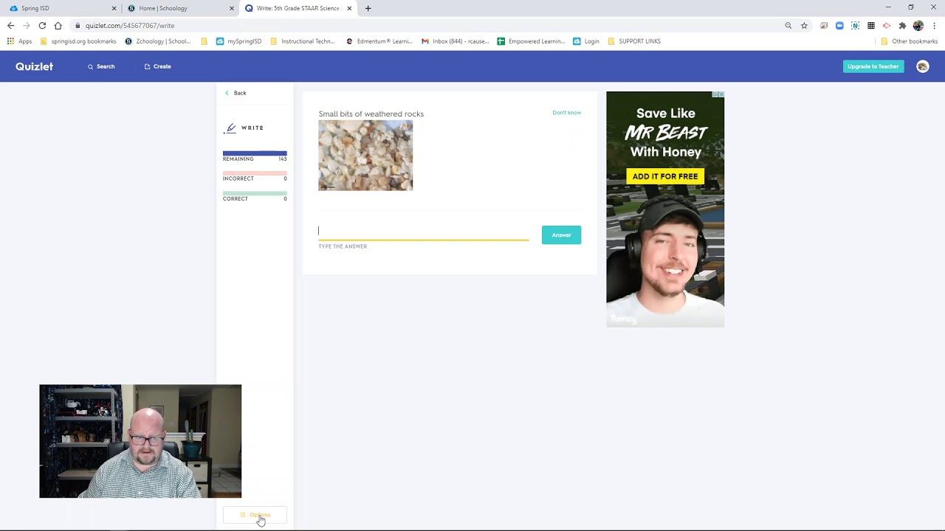The image size is (945, 531).
Task: Open the Zoom extension icon
Action: pyautogui.click(x=839, y=25)
